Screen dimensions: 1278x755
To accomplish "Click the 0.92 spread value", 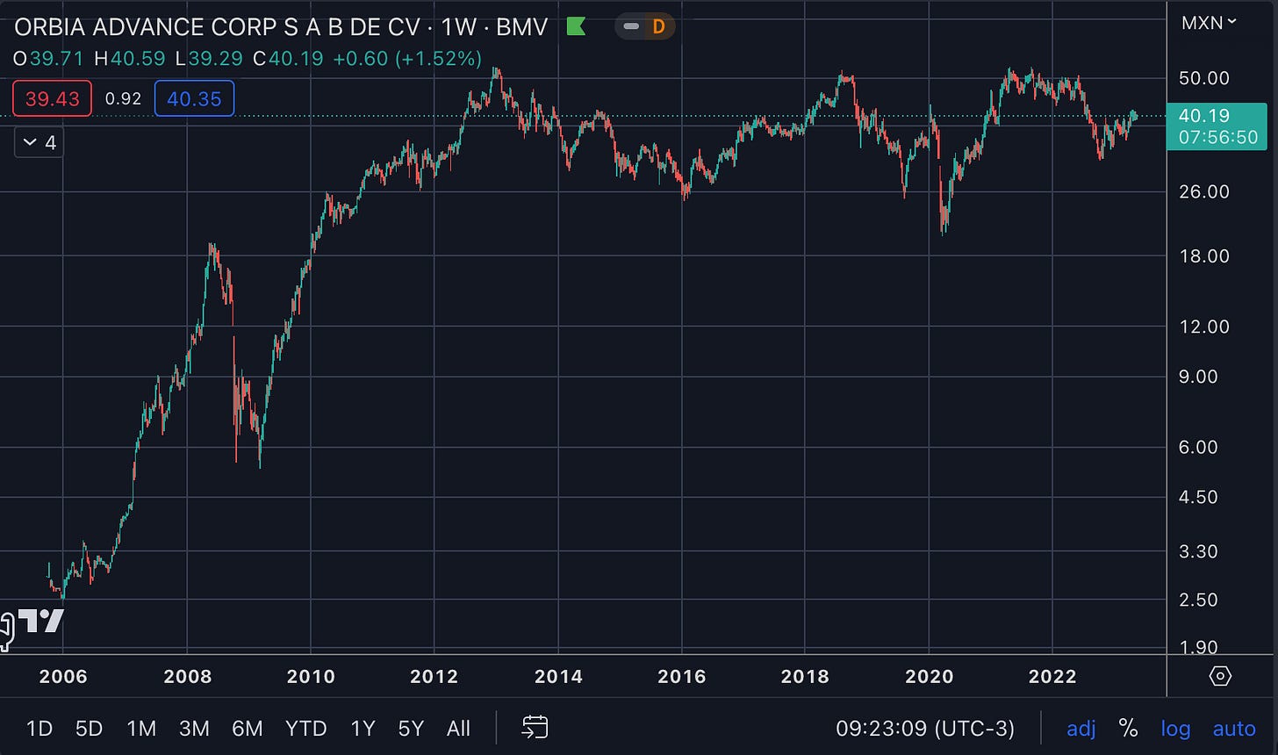I will [123, 98].
